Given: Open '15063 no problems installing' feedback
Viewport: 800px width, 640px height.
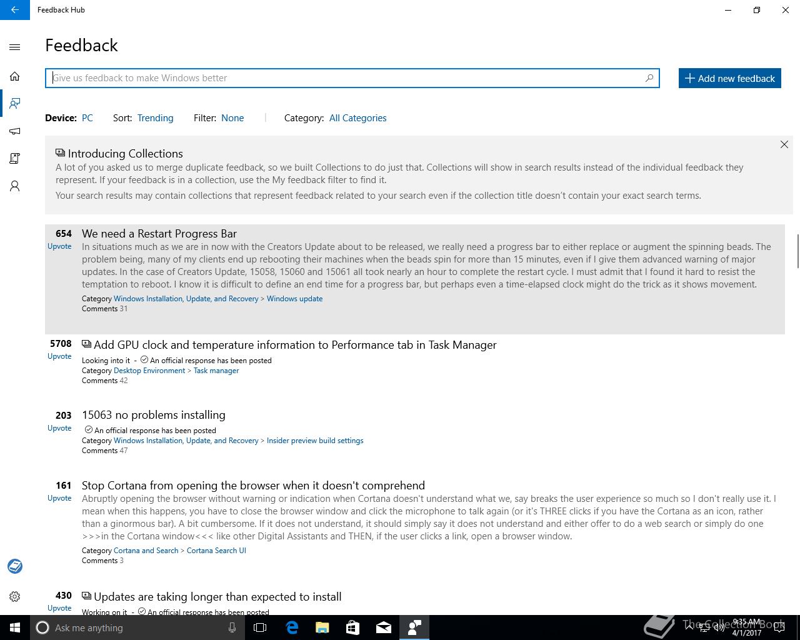Looking at the screenshot, I should click(x=154, y=415).
